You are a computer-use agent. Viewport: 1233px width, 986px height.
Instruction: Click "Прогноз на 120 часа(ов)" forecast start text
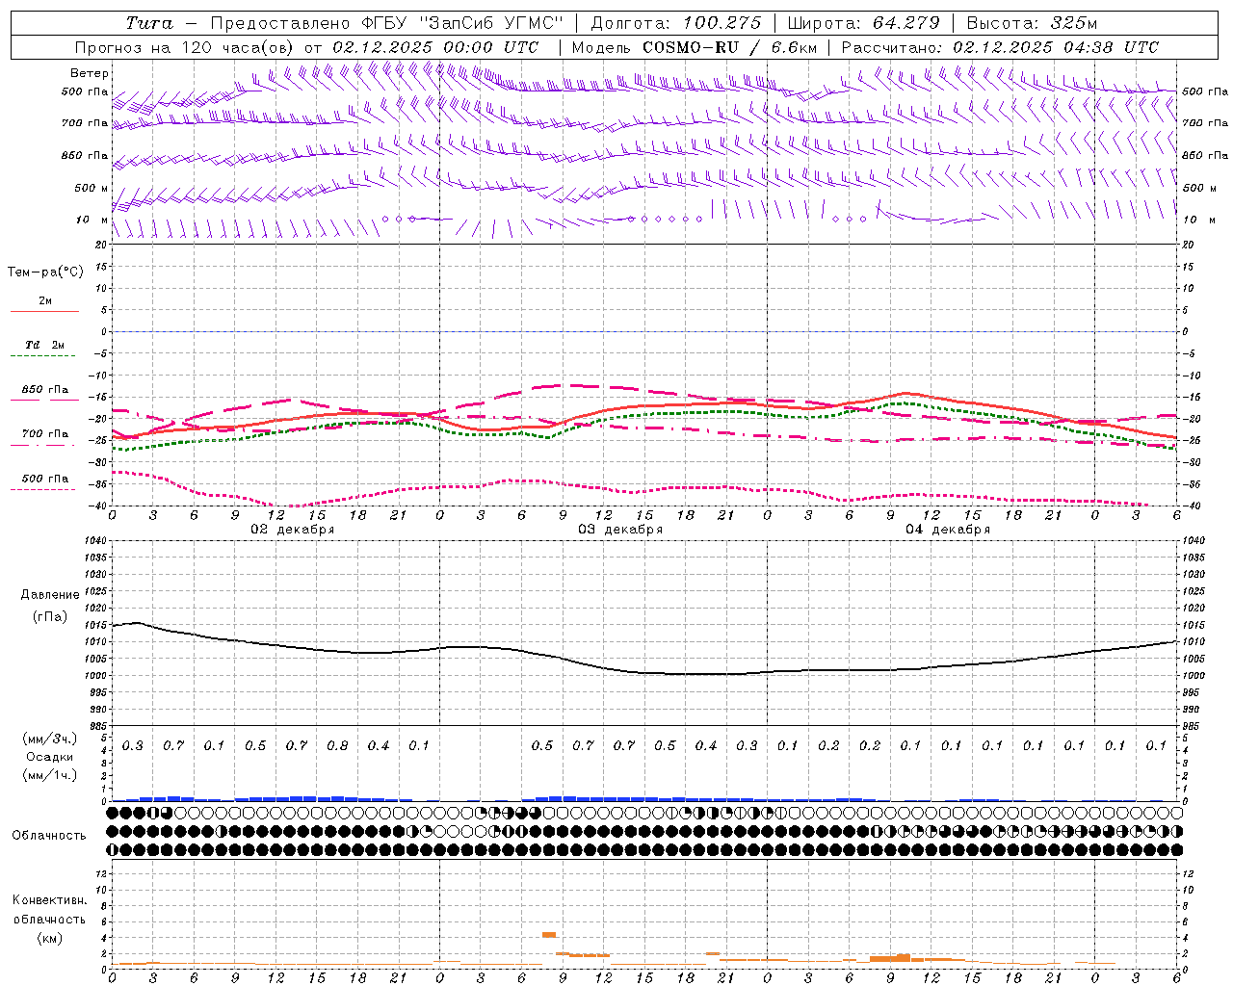click(x=184, y=47)
